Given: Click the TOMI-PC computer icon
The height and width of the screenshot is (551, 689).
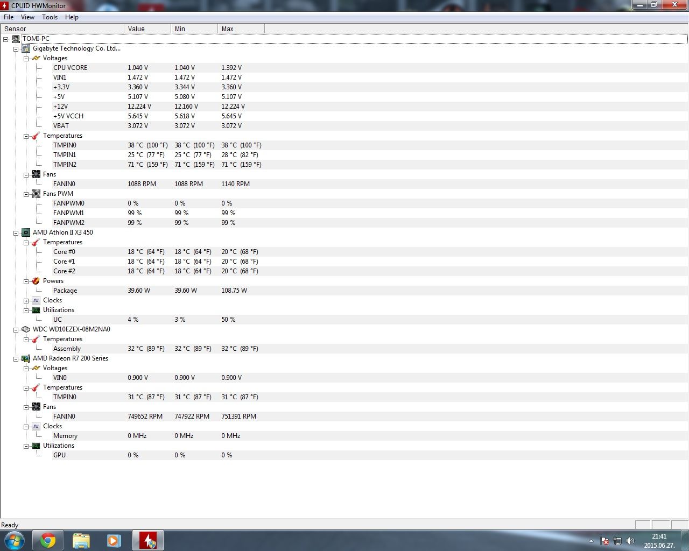Looking at the screenshot, I should [x=16, y=39].
